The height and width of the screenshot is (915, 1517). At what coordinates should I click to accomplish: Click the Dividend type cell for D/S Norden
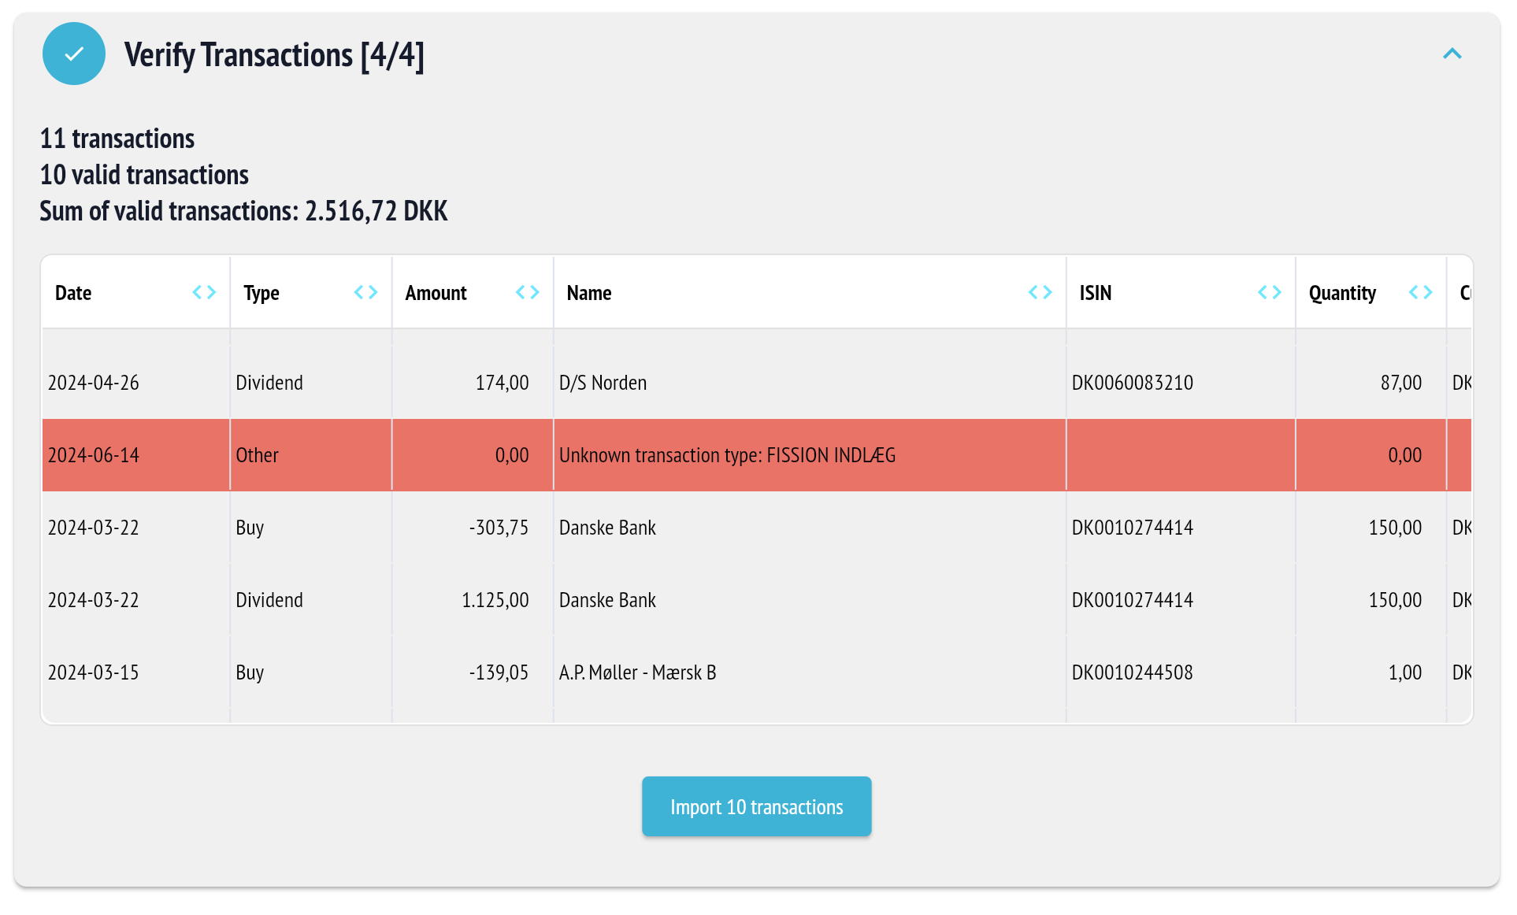pyautogui.click(x=311, y=383)
